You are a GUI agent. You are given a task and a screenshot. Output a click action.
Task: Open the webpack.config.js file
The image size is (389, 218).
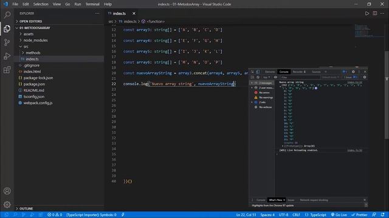pos(38,103)
